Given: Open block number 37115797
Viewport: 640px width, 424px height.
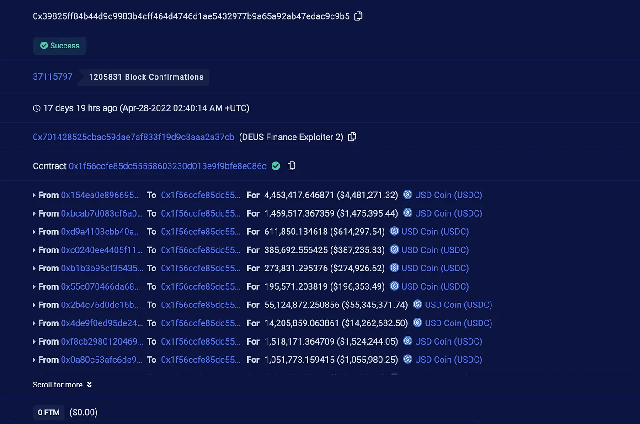Looking at the screenshot, I should click(53, 76).
